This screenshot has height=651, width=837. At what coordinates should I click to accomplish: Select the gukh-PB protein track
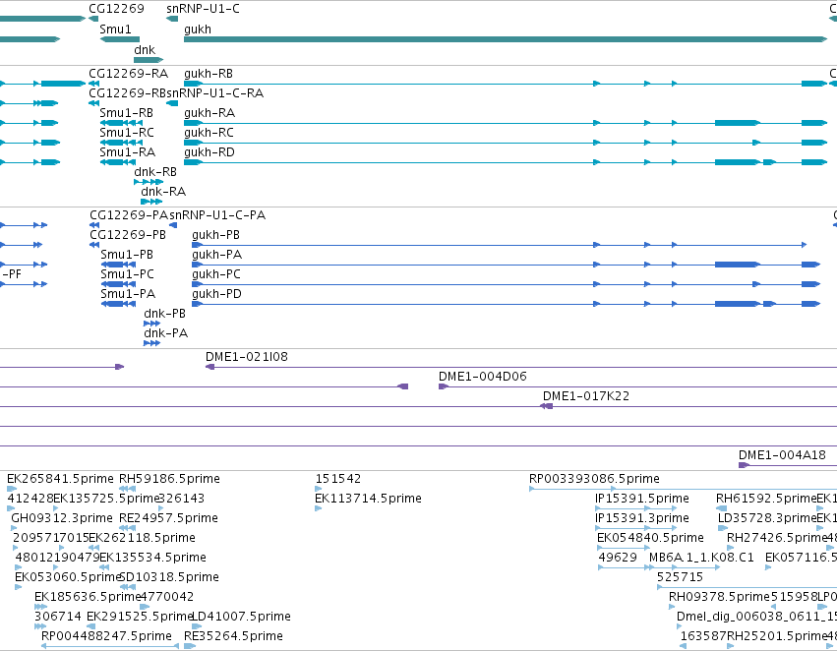coord(499,245)
